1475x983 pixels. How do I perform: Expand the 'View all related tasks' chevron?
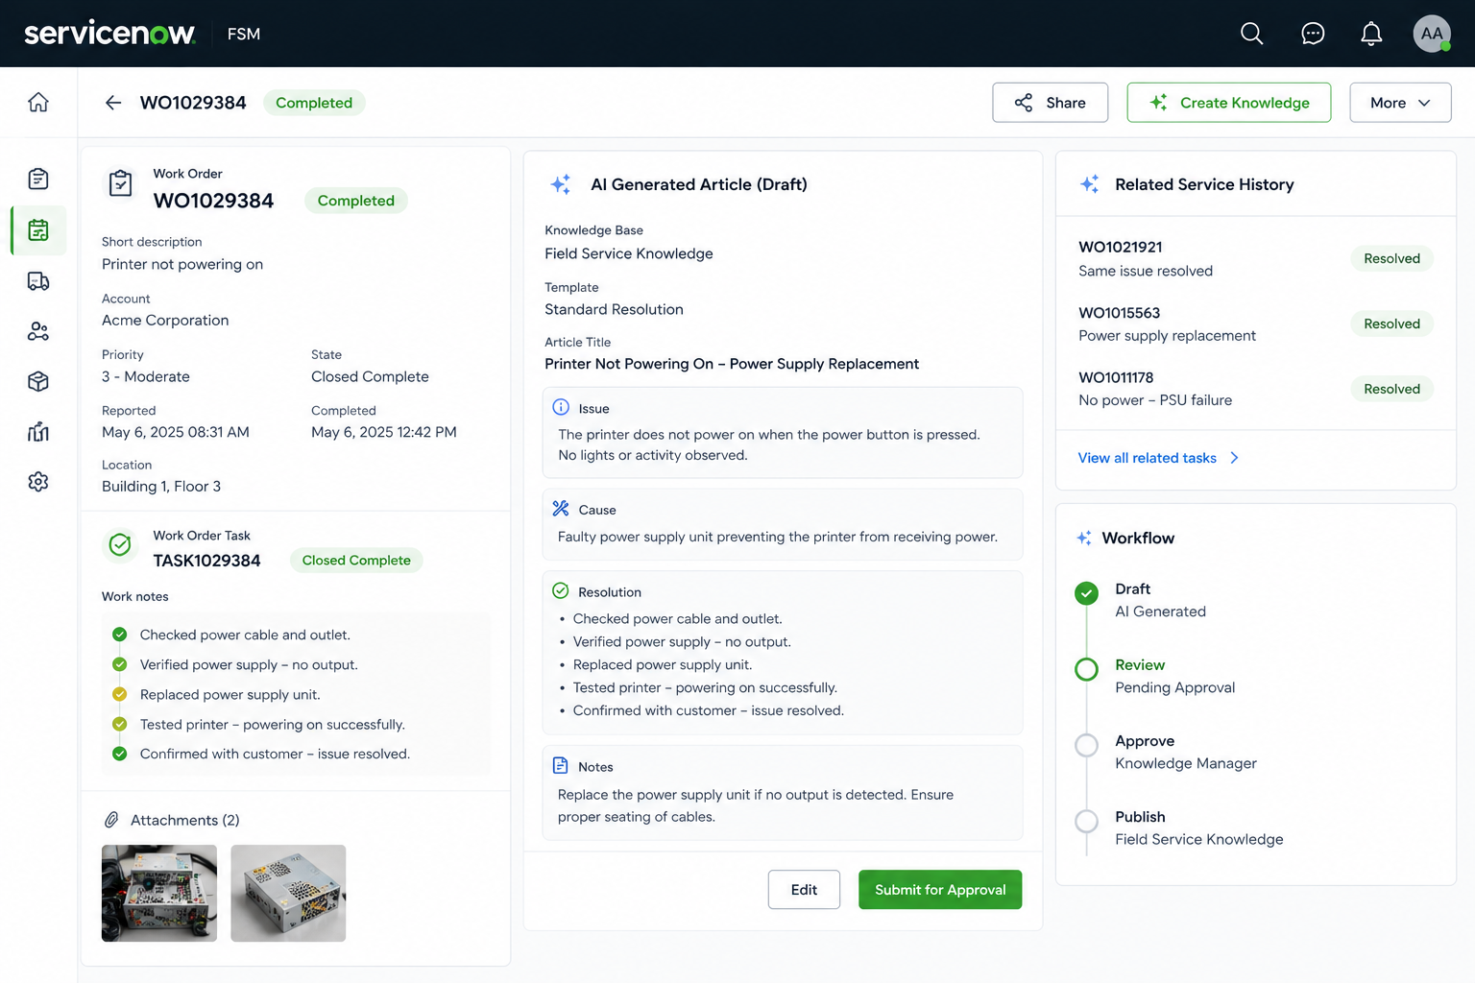[x=1235, y=458]
